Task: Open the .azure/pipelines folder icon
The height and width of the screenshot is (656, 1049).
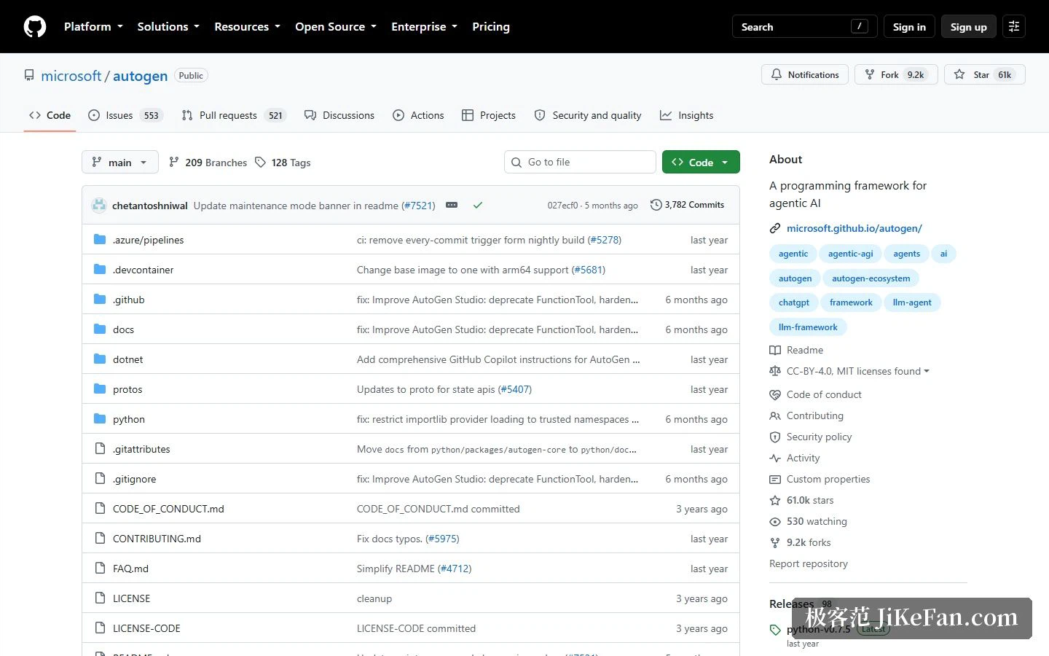Action: click(x=100, y=240)
